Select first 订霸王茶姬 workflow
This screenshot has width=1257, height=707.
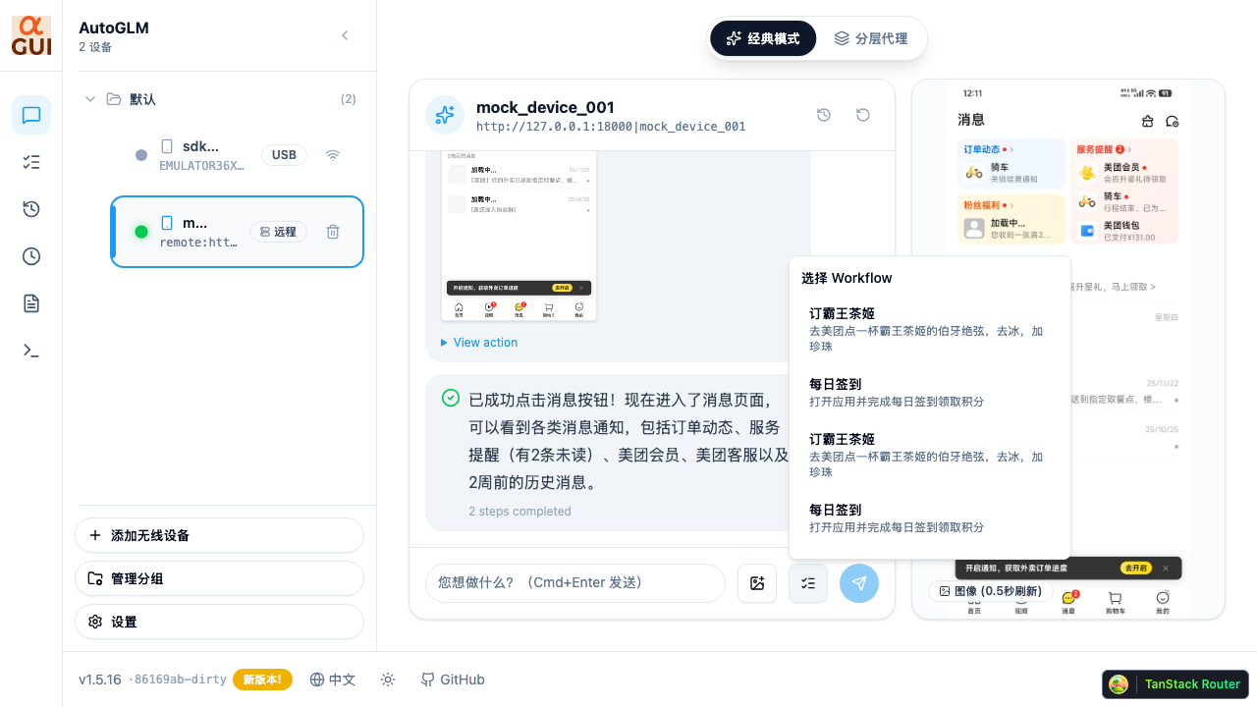coord(929,329)
